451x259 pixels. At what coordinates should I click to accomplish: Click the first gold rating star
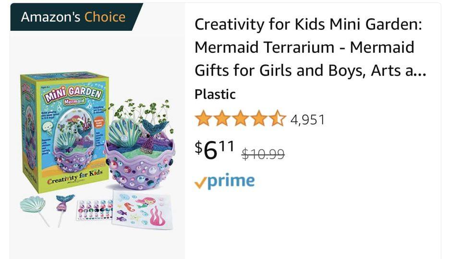click(204, 118)
